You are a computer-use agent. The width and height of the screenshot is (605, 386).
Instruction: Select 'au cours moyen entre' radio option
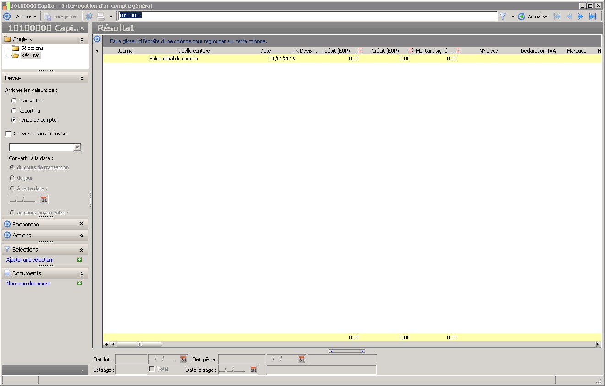(x=12, y=213)
